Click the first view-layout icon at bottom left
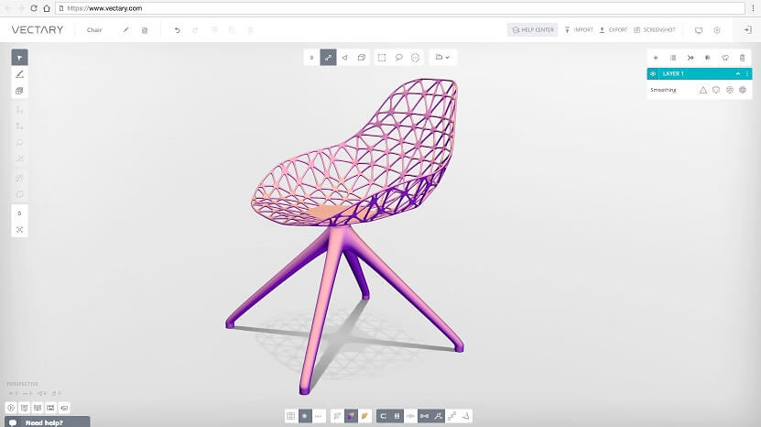 coord(11,408)
